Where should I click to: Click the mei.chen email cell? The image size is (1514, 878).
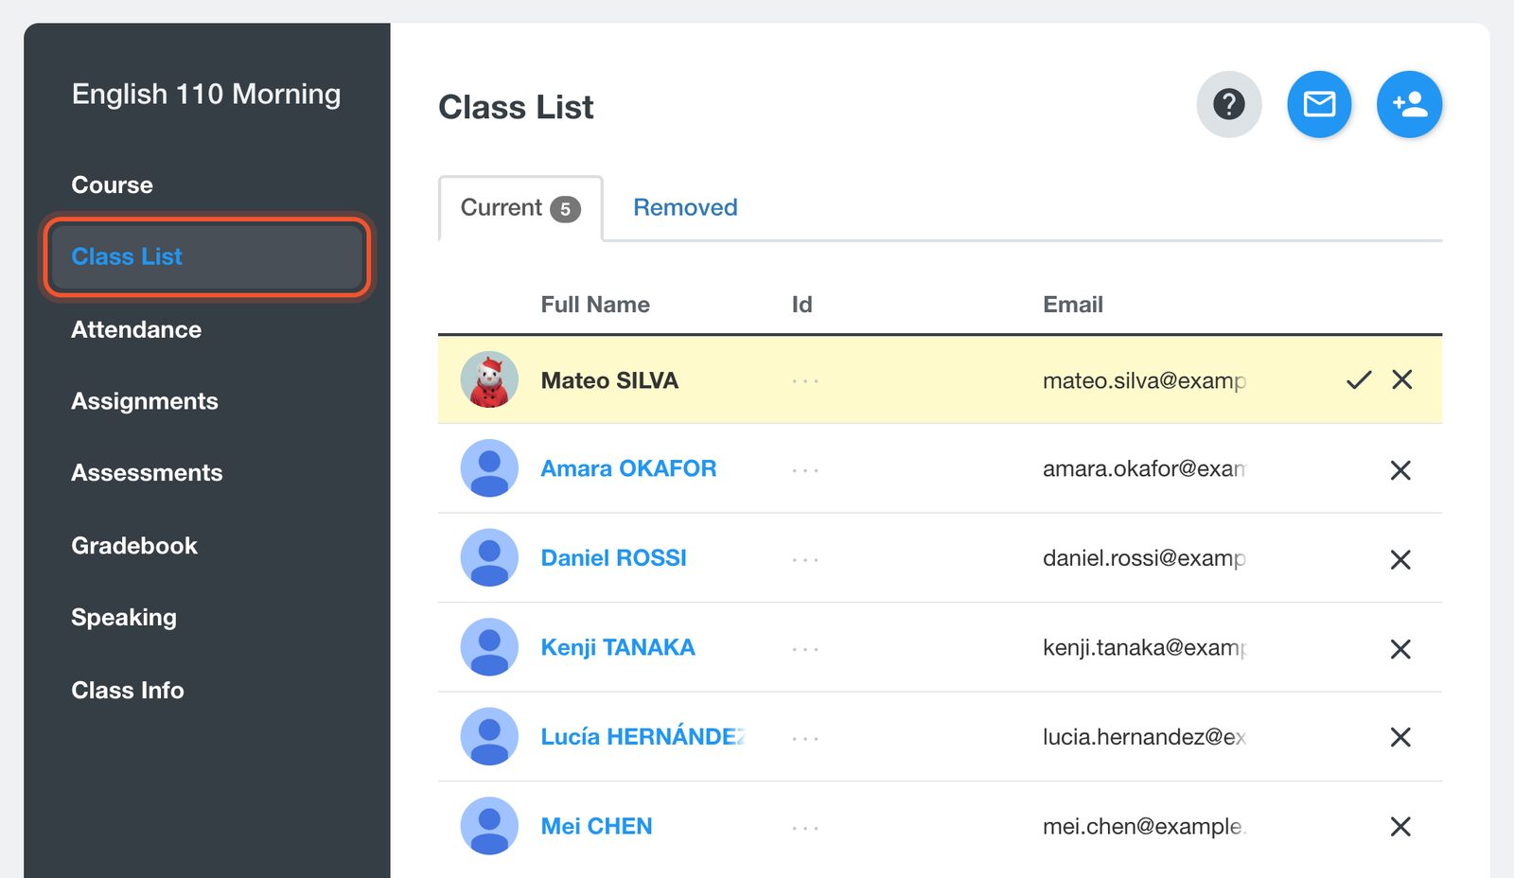click(x=1144, y=826)
